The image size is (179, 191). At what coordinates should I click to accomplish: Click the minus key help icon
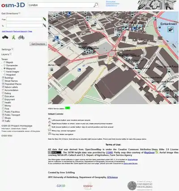(x=50, y=130)
